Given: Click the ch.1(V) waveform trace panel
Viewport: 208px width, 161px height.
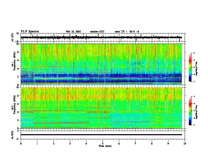Looking at the screenshot, I should (x=103, y=37).
